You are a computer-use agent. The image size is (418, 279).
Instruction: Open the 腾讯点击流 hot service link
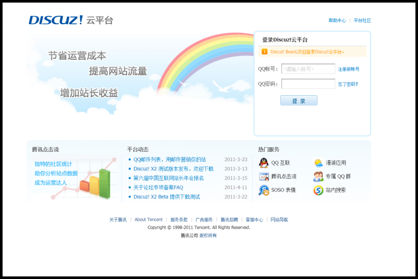[284, 177]
